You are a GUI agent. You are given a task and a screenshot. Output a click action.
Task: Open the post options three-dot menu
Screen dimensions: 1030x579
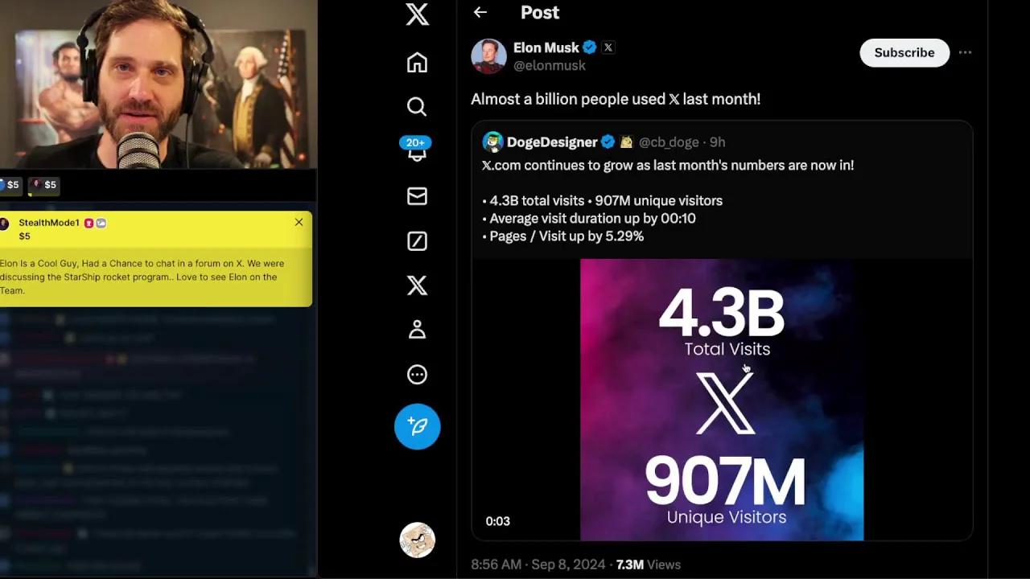tap(965, 52)
